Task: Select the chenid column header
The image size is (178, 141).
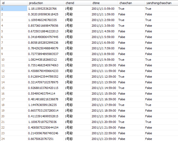Action: (x=77, y=3)
